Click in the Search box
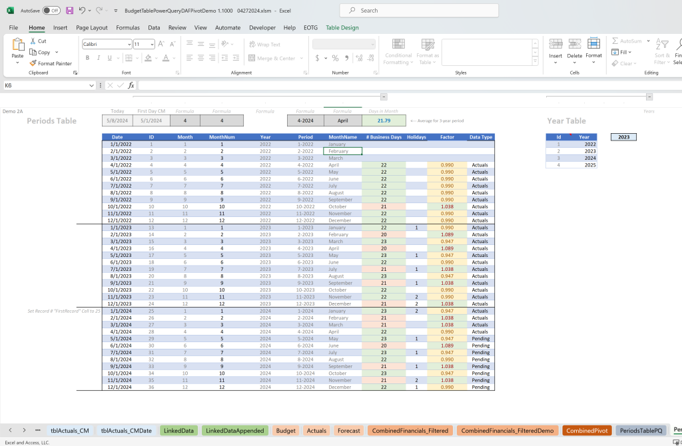Image resolution: width=682 pixels, height=446 pixels. [x=419, y=11]
